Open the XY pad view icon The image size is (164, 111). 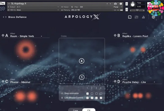tap(130, 17)
